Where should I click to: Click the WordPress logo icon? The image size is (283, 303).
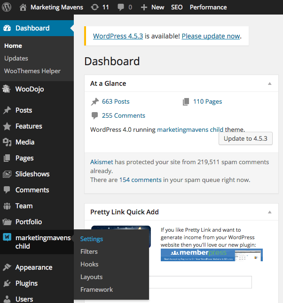click(7, 7)
